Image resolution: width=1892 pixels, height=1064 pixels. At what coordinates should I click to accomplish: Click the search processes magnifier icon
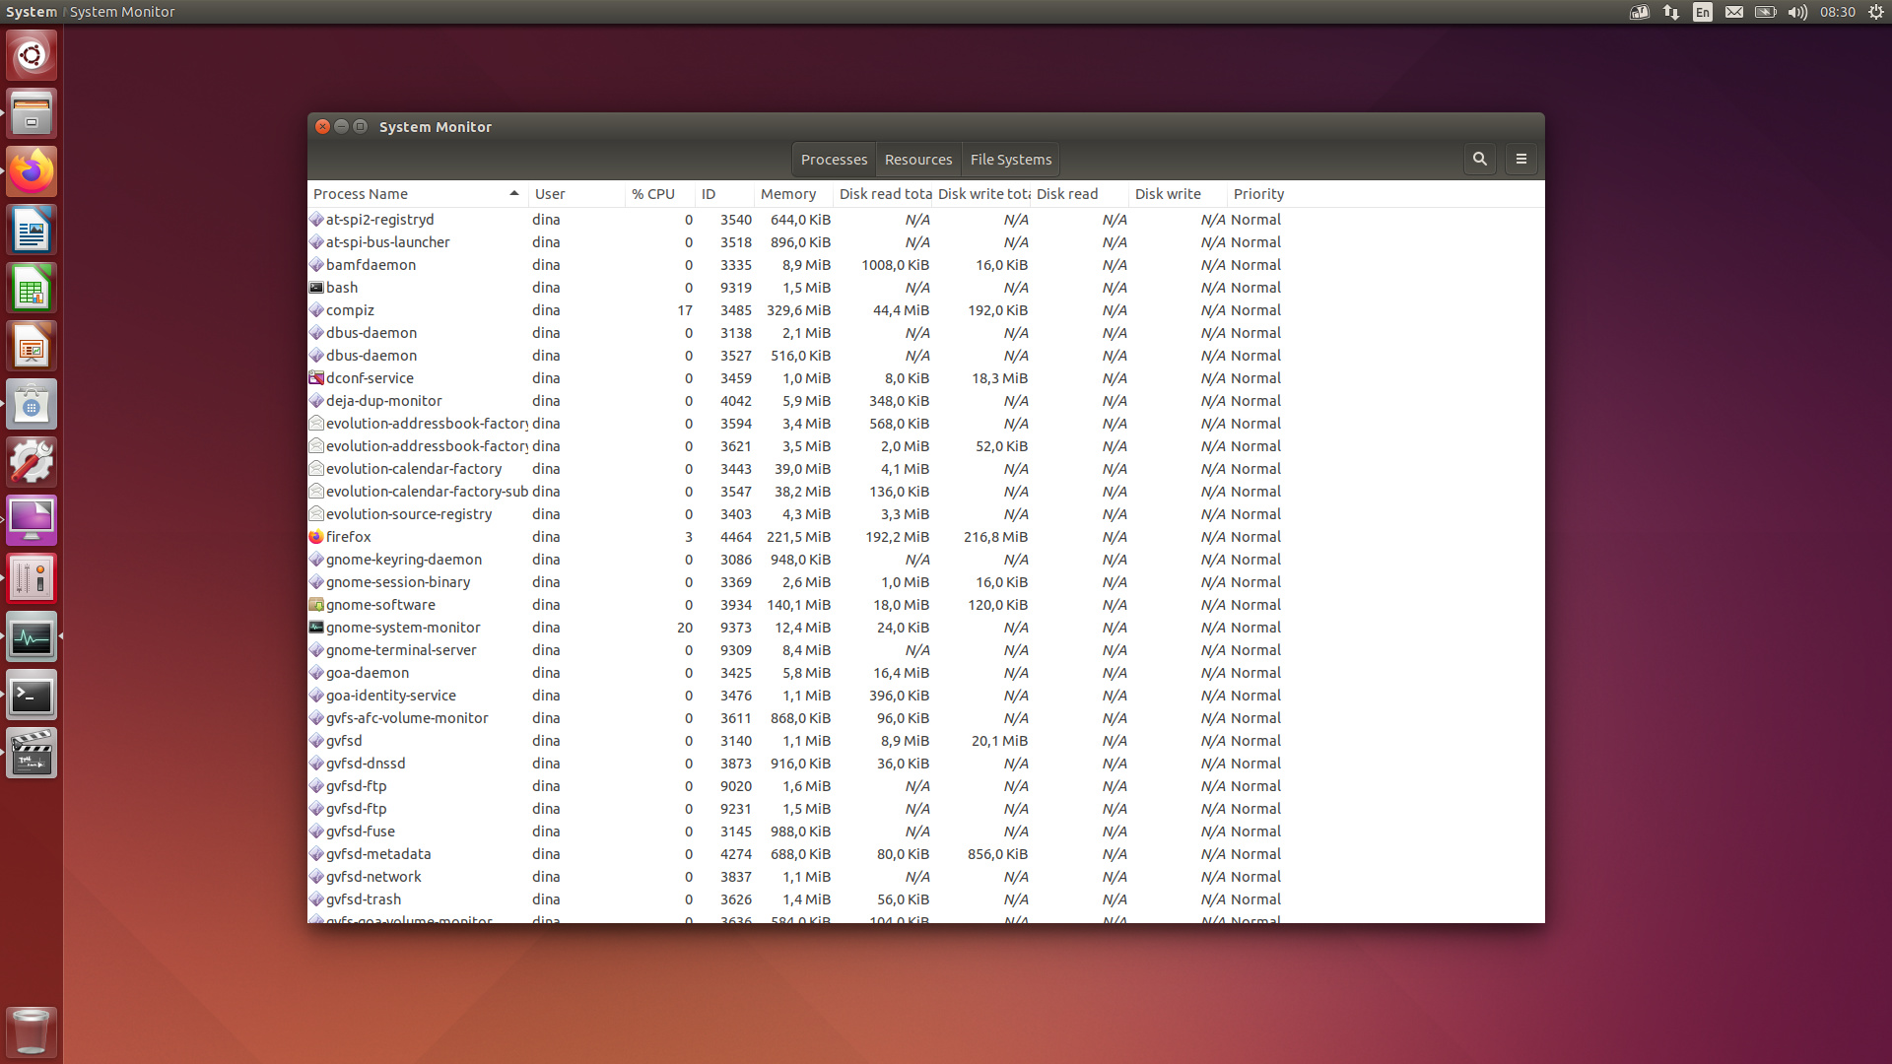click(1479, 159)
